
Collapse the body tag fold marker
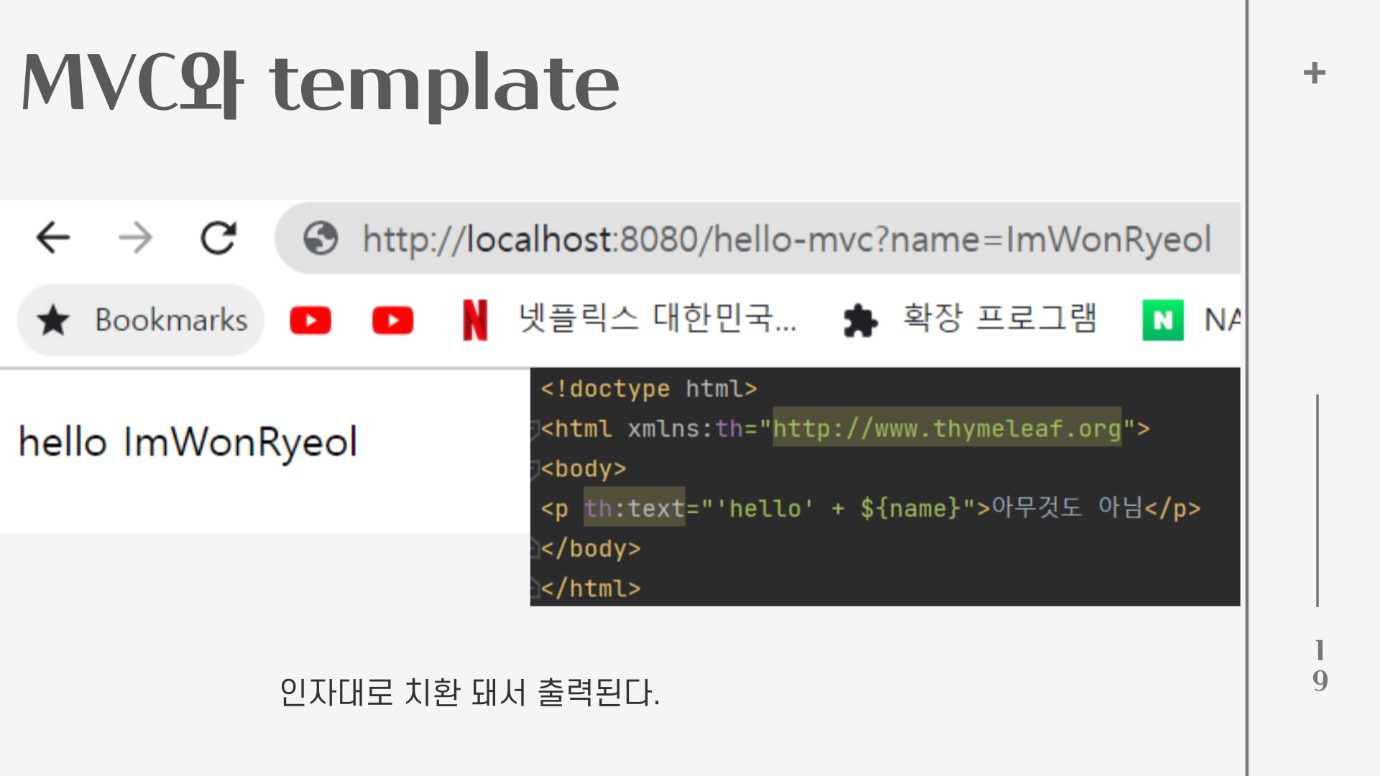(x=535, y=469)
